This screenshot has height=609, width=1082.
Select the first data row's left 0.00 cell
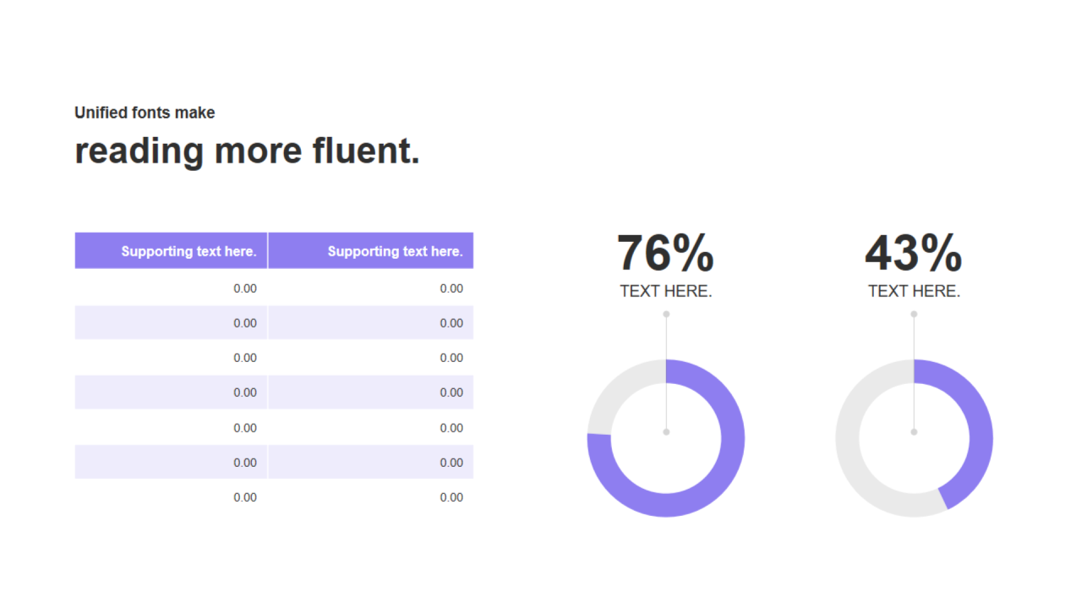pos(244,288)
